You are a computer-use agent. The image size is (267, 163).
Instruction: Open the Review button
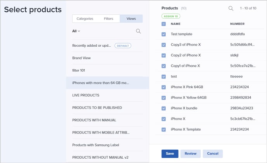191,154
